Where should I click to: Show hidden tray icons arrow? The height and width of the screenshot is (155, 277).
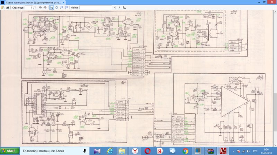coord(233,151)
